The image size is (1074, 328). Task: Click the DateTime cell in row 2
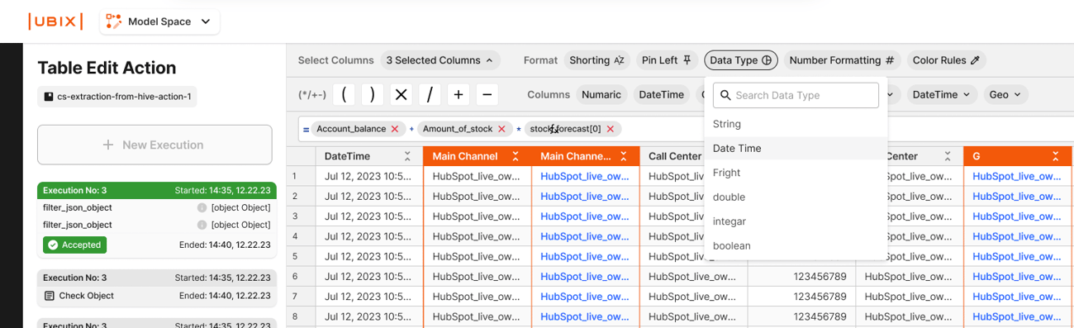click(x=368, y=197)
